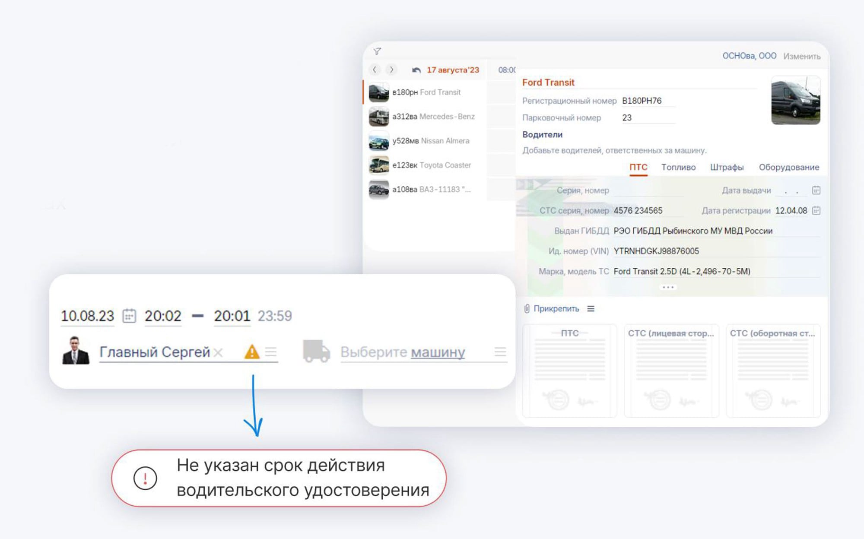This screenshot has width=864, height=539.
Task: Click the Прикрепить button
Action: tap(556, 308)
